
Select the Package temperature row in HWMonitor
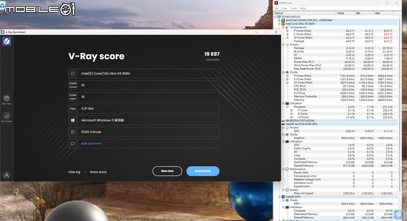pos(338,41)
